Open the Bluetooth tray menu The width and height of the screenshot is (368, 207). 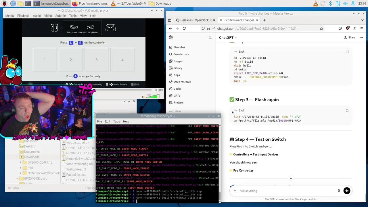click(330, 3)
